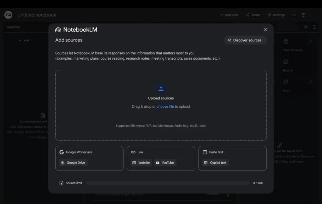Click the Paste text clipboard icon
322x204 pixels.
click(x=205, y=152)
